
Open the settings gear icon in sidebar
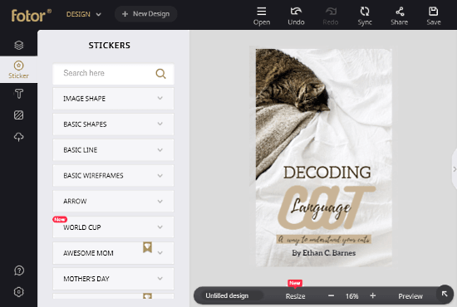pos(18,291)
